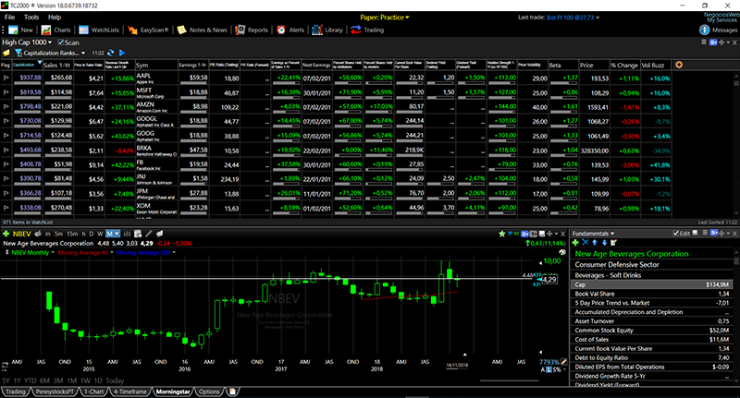Set chart range to 5Y

[6, 380]
